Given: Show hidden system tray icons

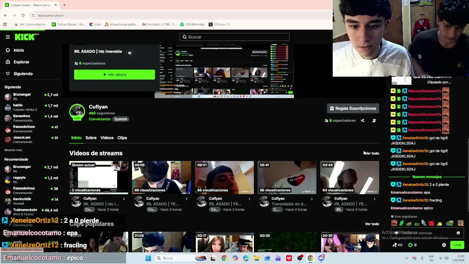Looking at the screenshot, I should [406, 258].
